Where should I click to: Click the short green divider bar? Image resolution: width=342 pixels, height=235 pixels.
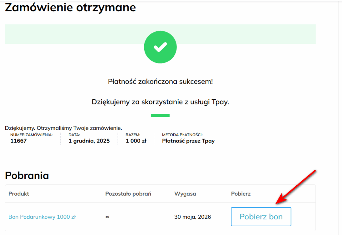click(160, 115)
